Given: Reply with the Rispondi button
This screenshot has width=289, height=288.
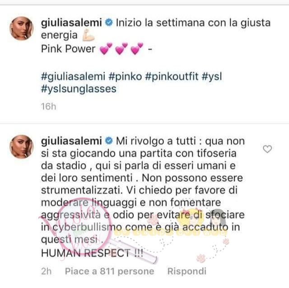Looking at the screenshot, I should [x=186, y=271].
